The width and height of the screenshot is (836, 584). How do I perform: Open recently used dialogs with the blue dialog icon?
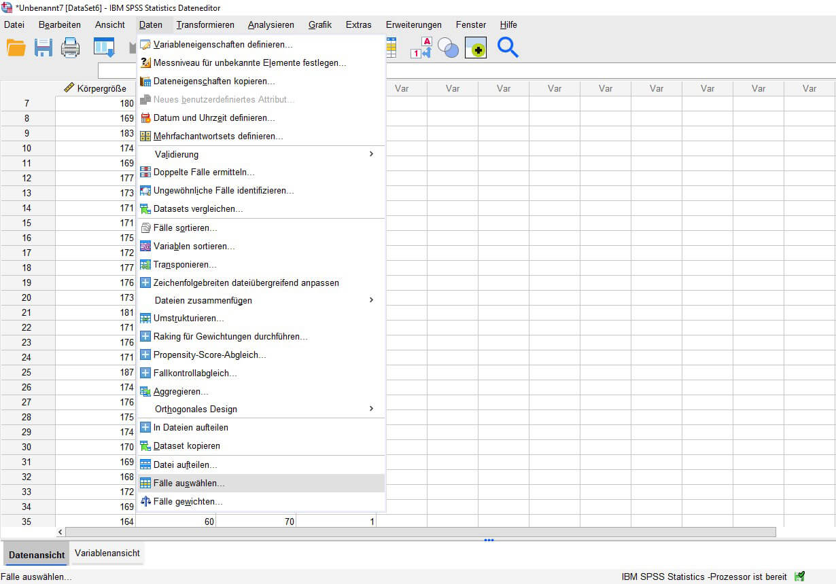[103, 48]
